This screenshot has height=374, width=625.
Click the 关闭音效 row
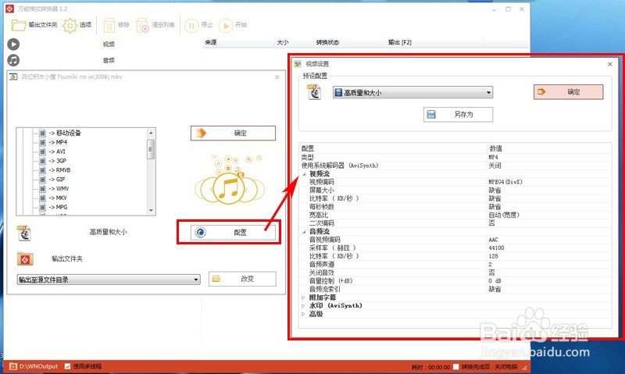[455, 272]
